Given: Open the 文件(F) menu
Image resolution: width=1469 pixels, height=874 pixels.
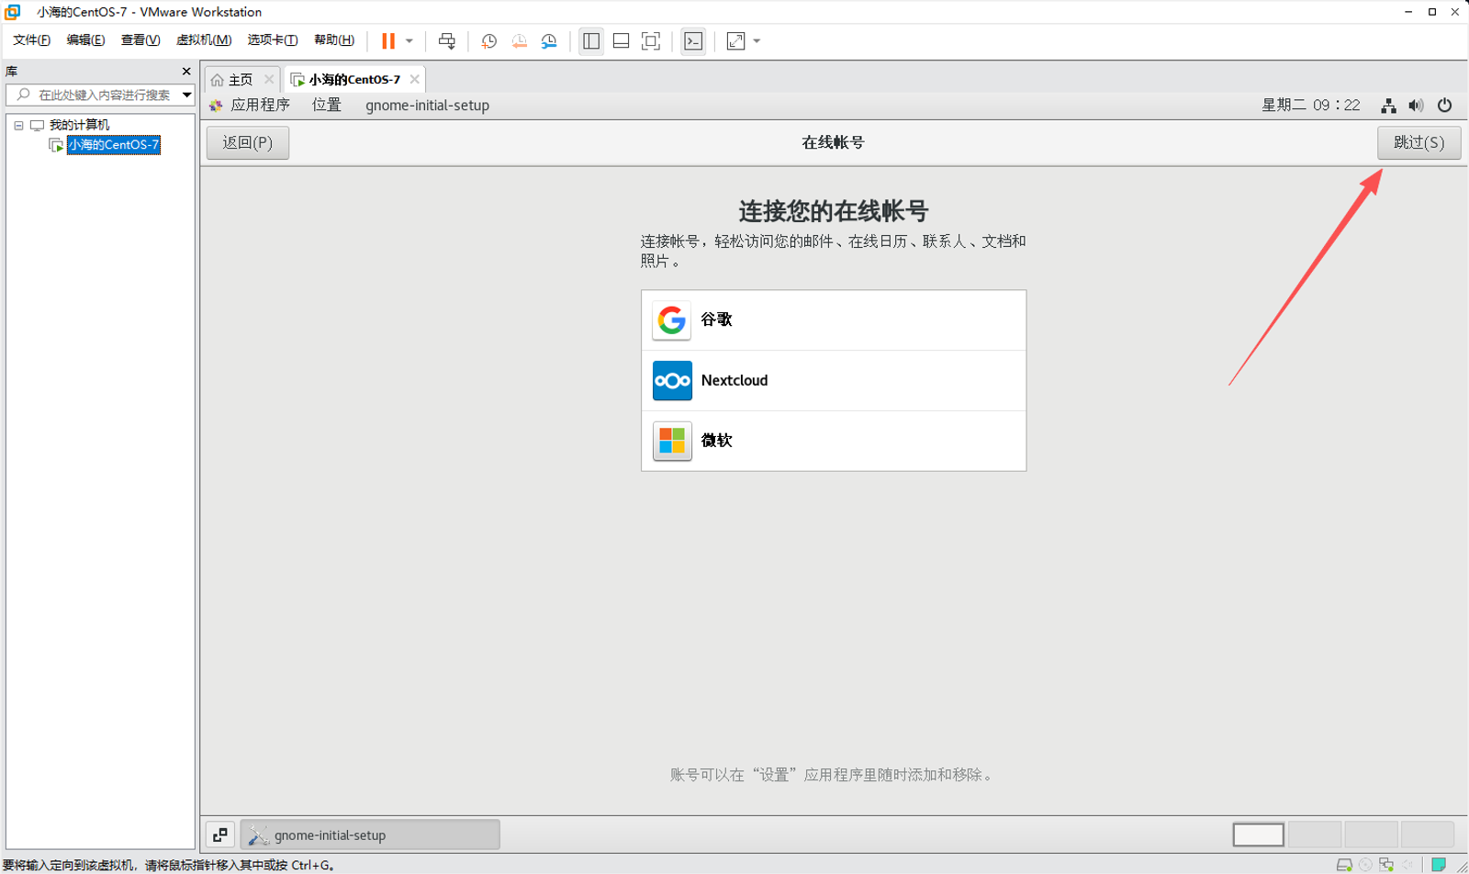Looking at the screenshot, I should 32,40.
